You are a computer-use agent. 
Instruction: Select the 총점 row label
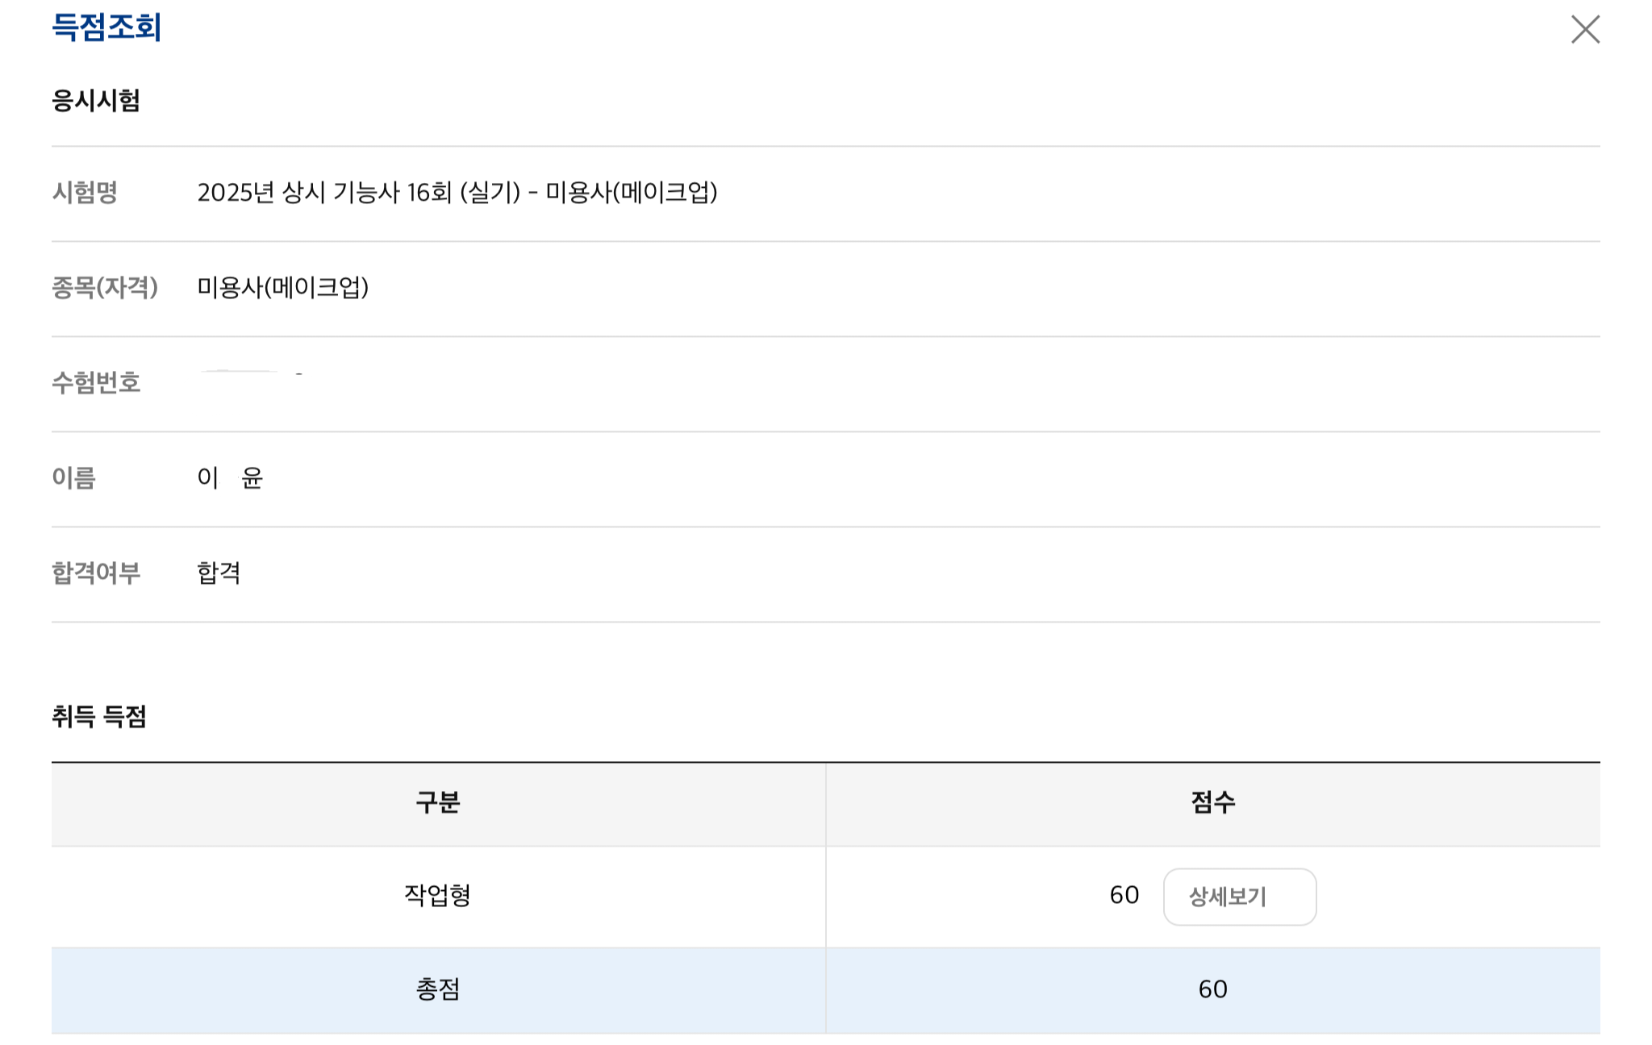pos(438,989)
